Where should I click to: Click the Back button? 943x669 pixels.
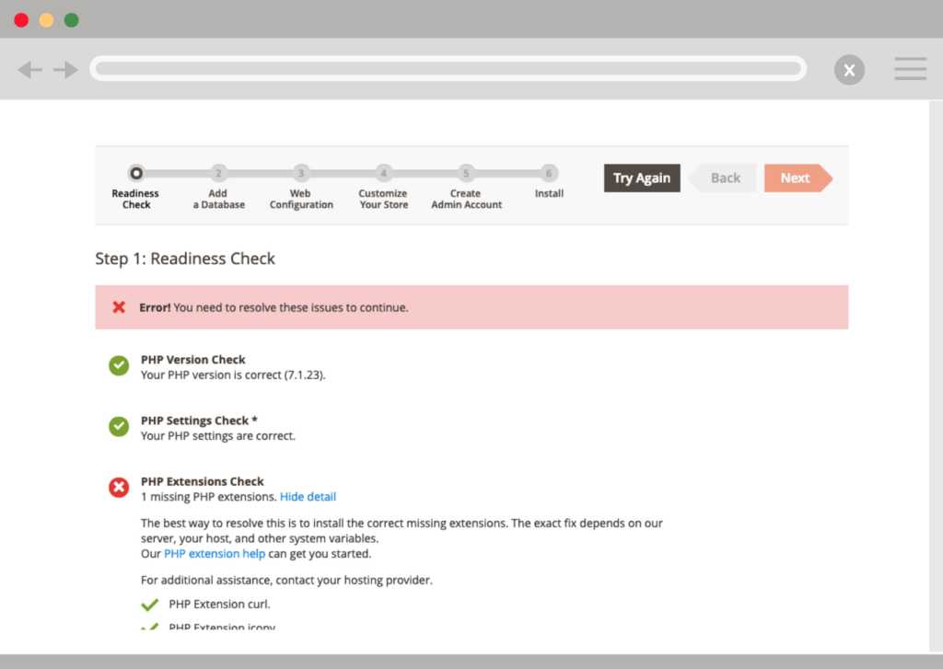pos(725,178)
